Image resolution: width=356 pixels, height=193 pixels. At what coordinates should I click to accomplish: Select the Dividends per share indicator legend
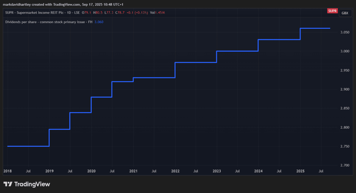(44, 22)
